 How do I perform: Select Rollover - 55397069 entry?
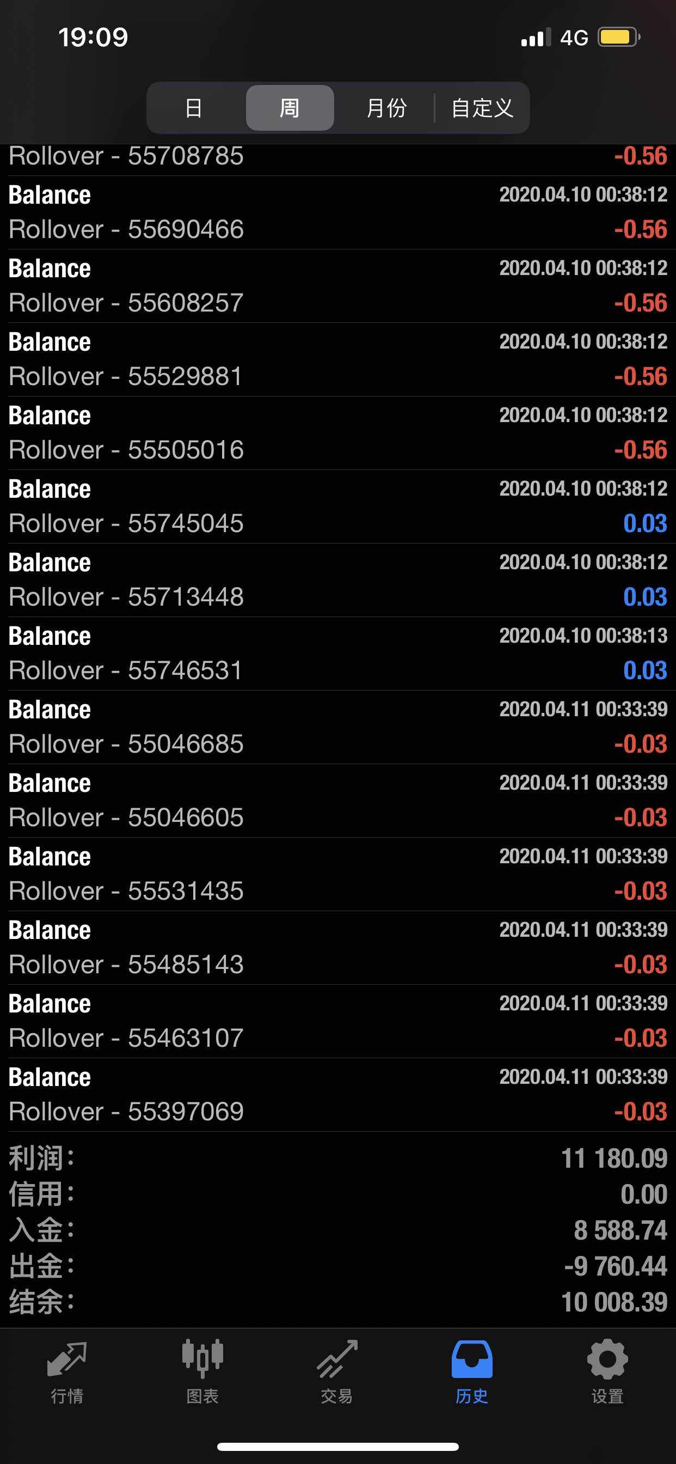point(337,1095)
